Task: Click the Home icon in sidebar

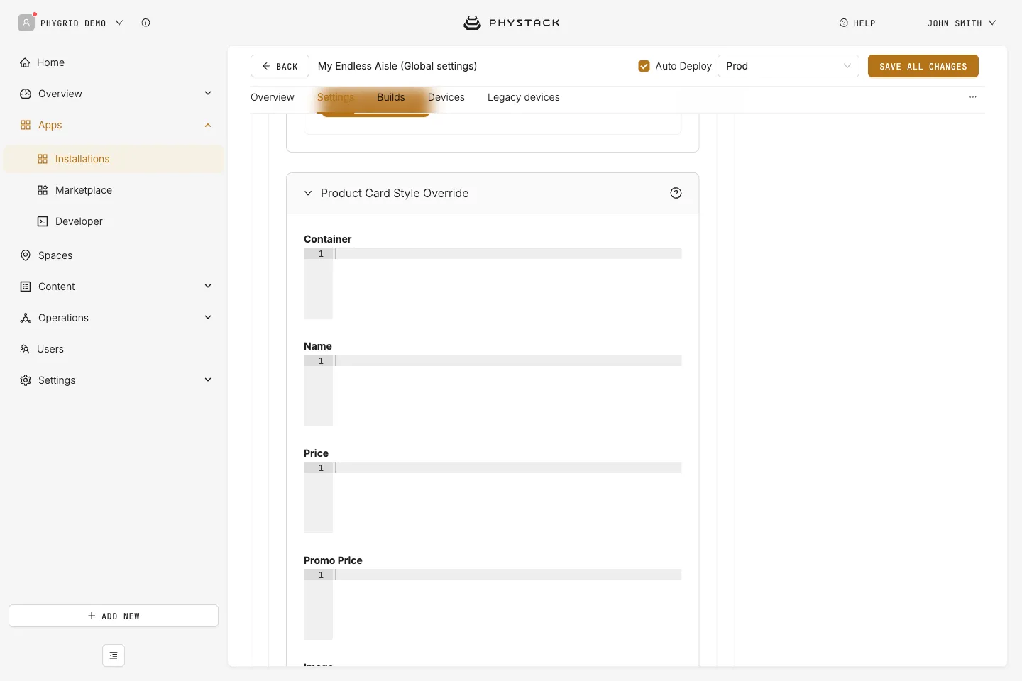Action: pyautogui.click(x=25, y=62)
